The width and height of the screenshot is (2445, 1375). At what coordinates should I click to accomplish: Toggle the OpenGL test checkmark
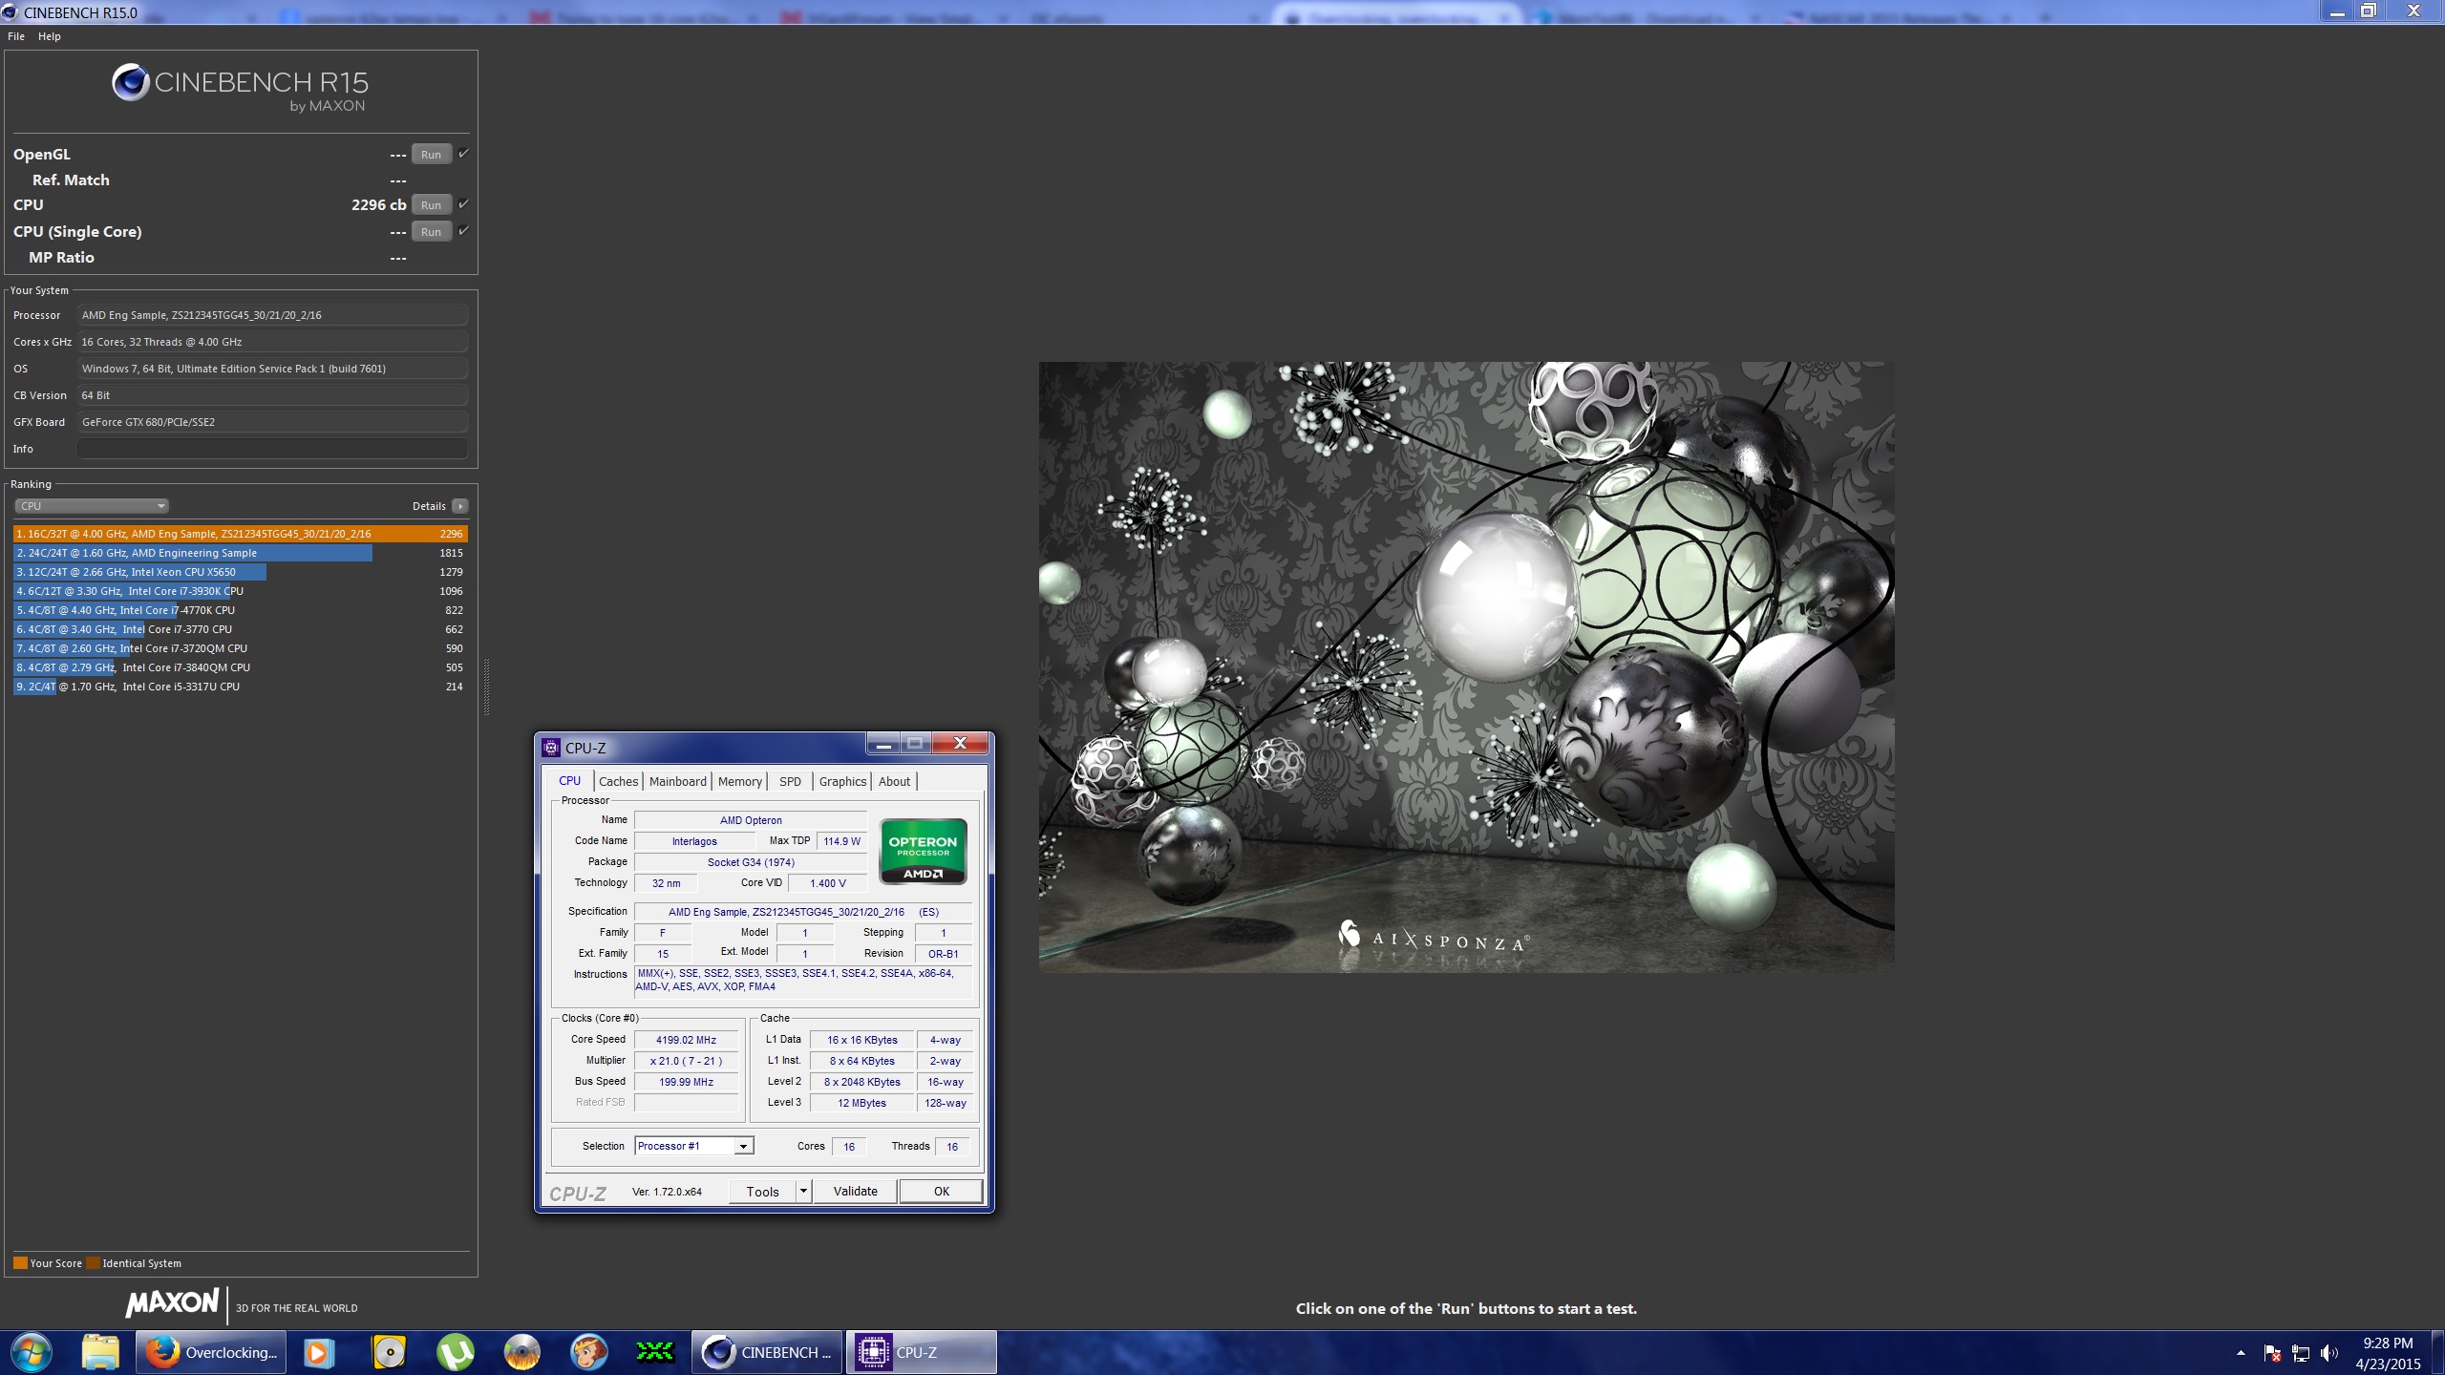pyautogui.click(x=463, y=153)
